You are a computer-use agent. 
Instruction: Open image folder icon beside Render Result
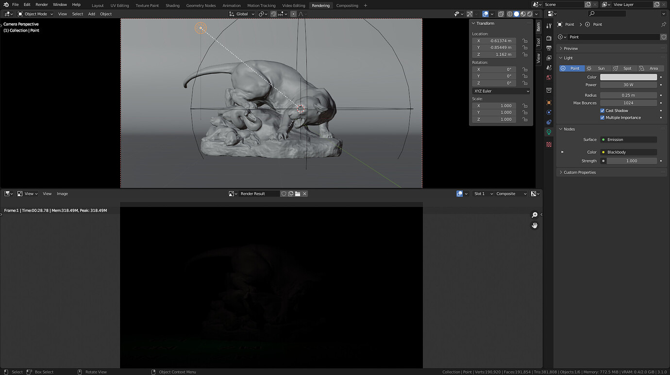pyautogui.click(x=298, y=194)
